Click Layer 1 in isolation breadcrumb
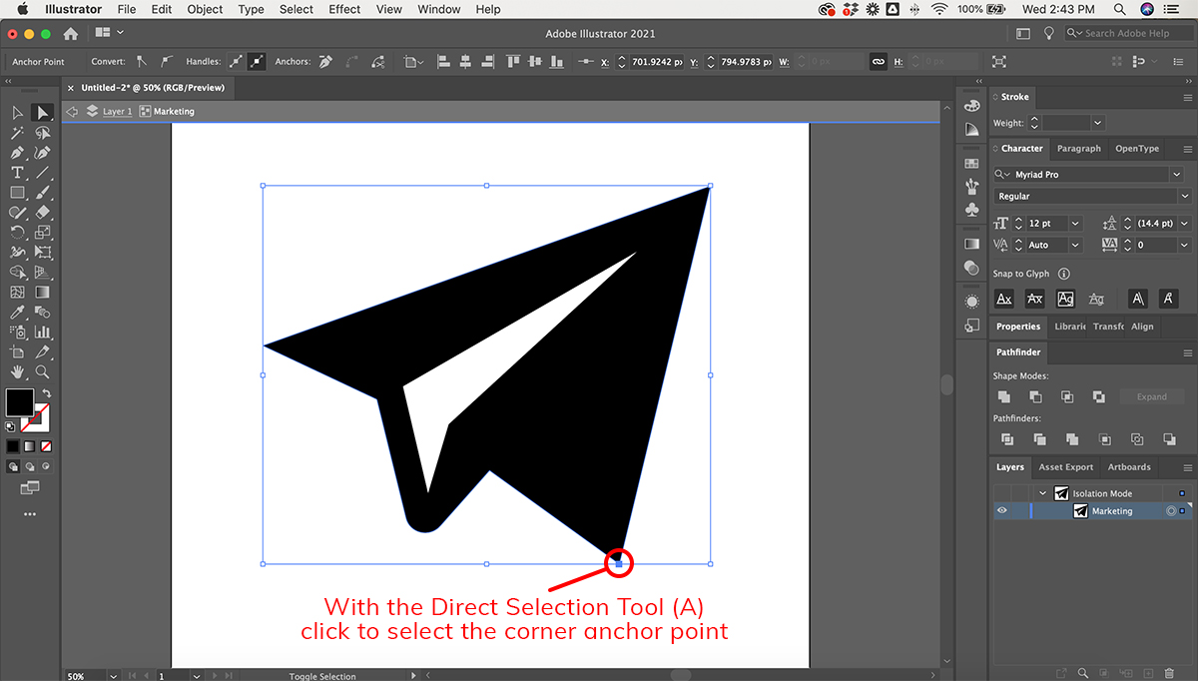The width and height of the screenshot is (1198, 681). click(x=117, y=112)
